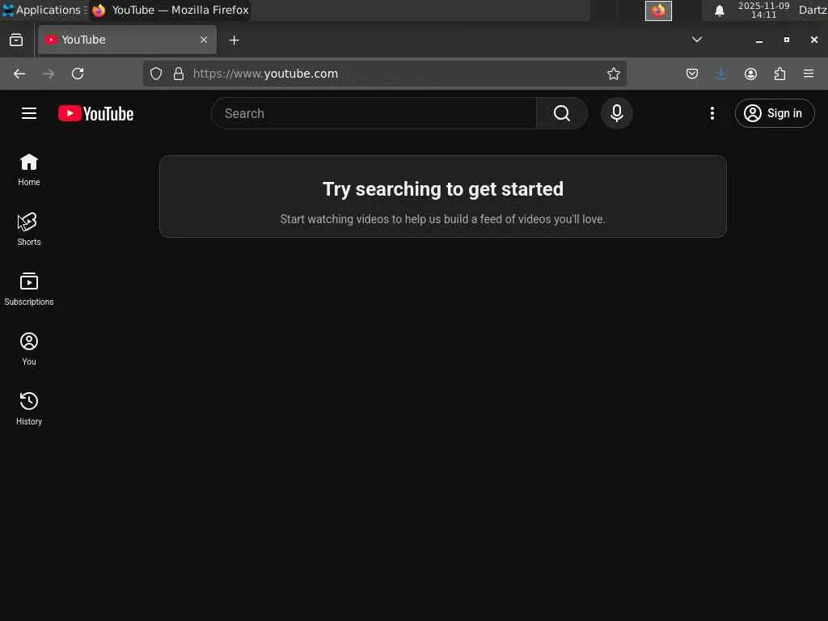Open the You section

(x=28, y=349)
